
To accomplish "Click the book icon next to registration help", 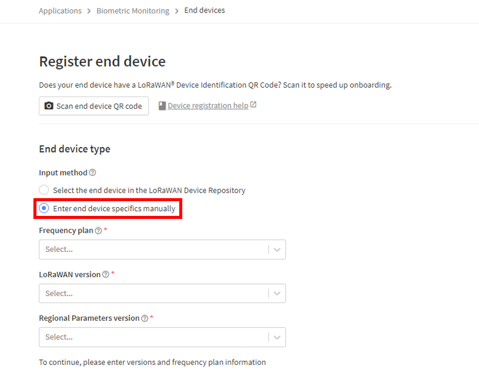I will pos(162,106).
